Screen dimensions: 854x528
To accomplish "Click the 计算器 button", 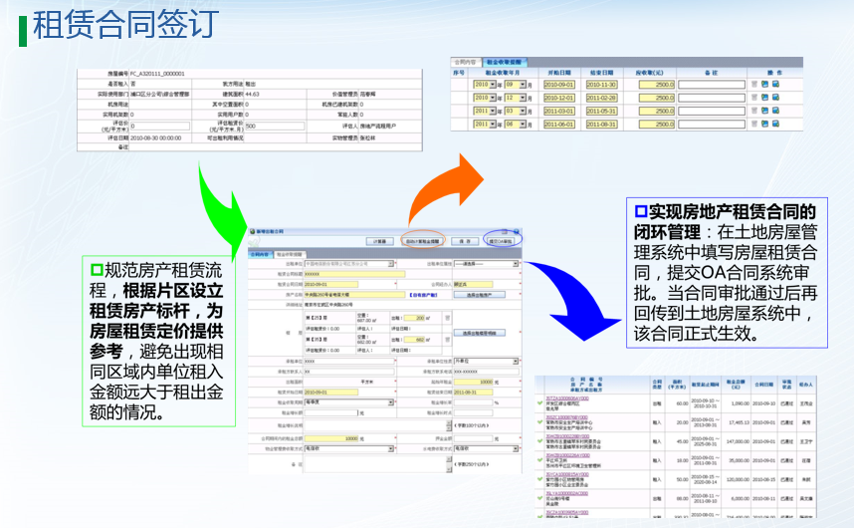I will point(379,241).
